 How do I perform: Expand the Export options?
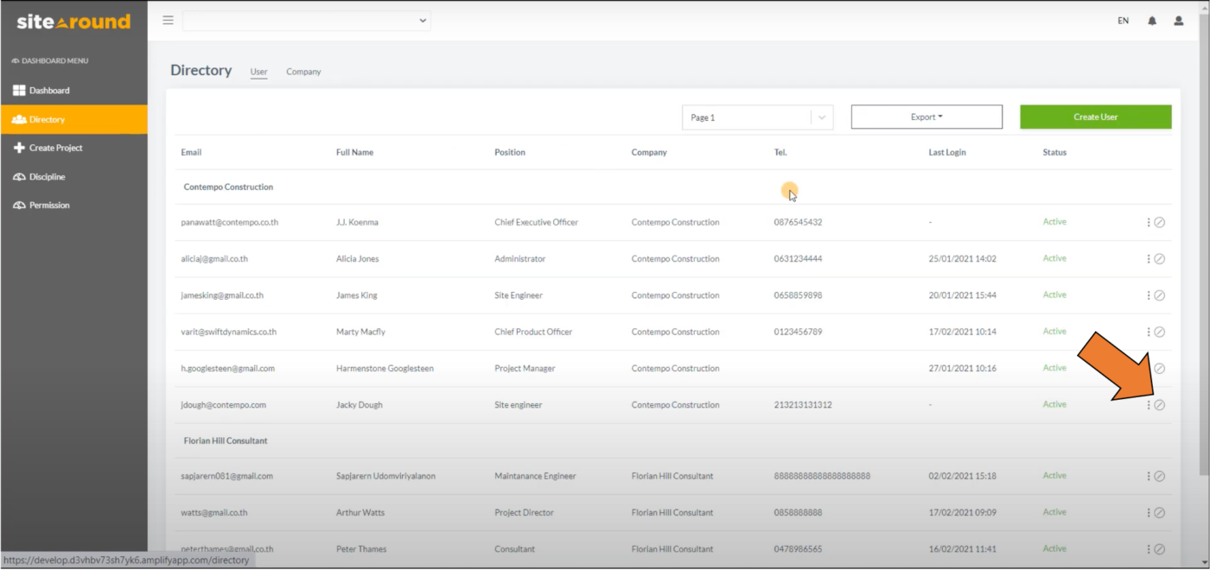point(926,116)
